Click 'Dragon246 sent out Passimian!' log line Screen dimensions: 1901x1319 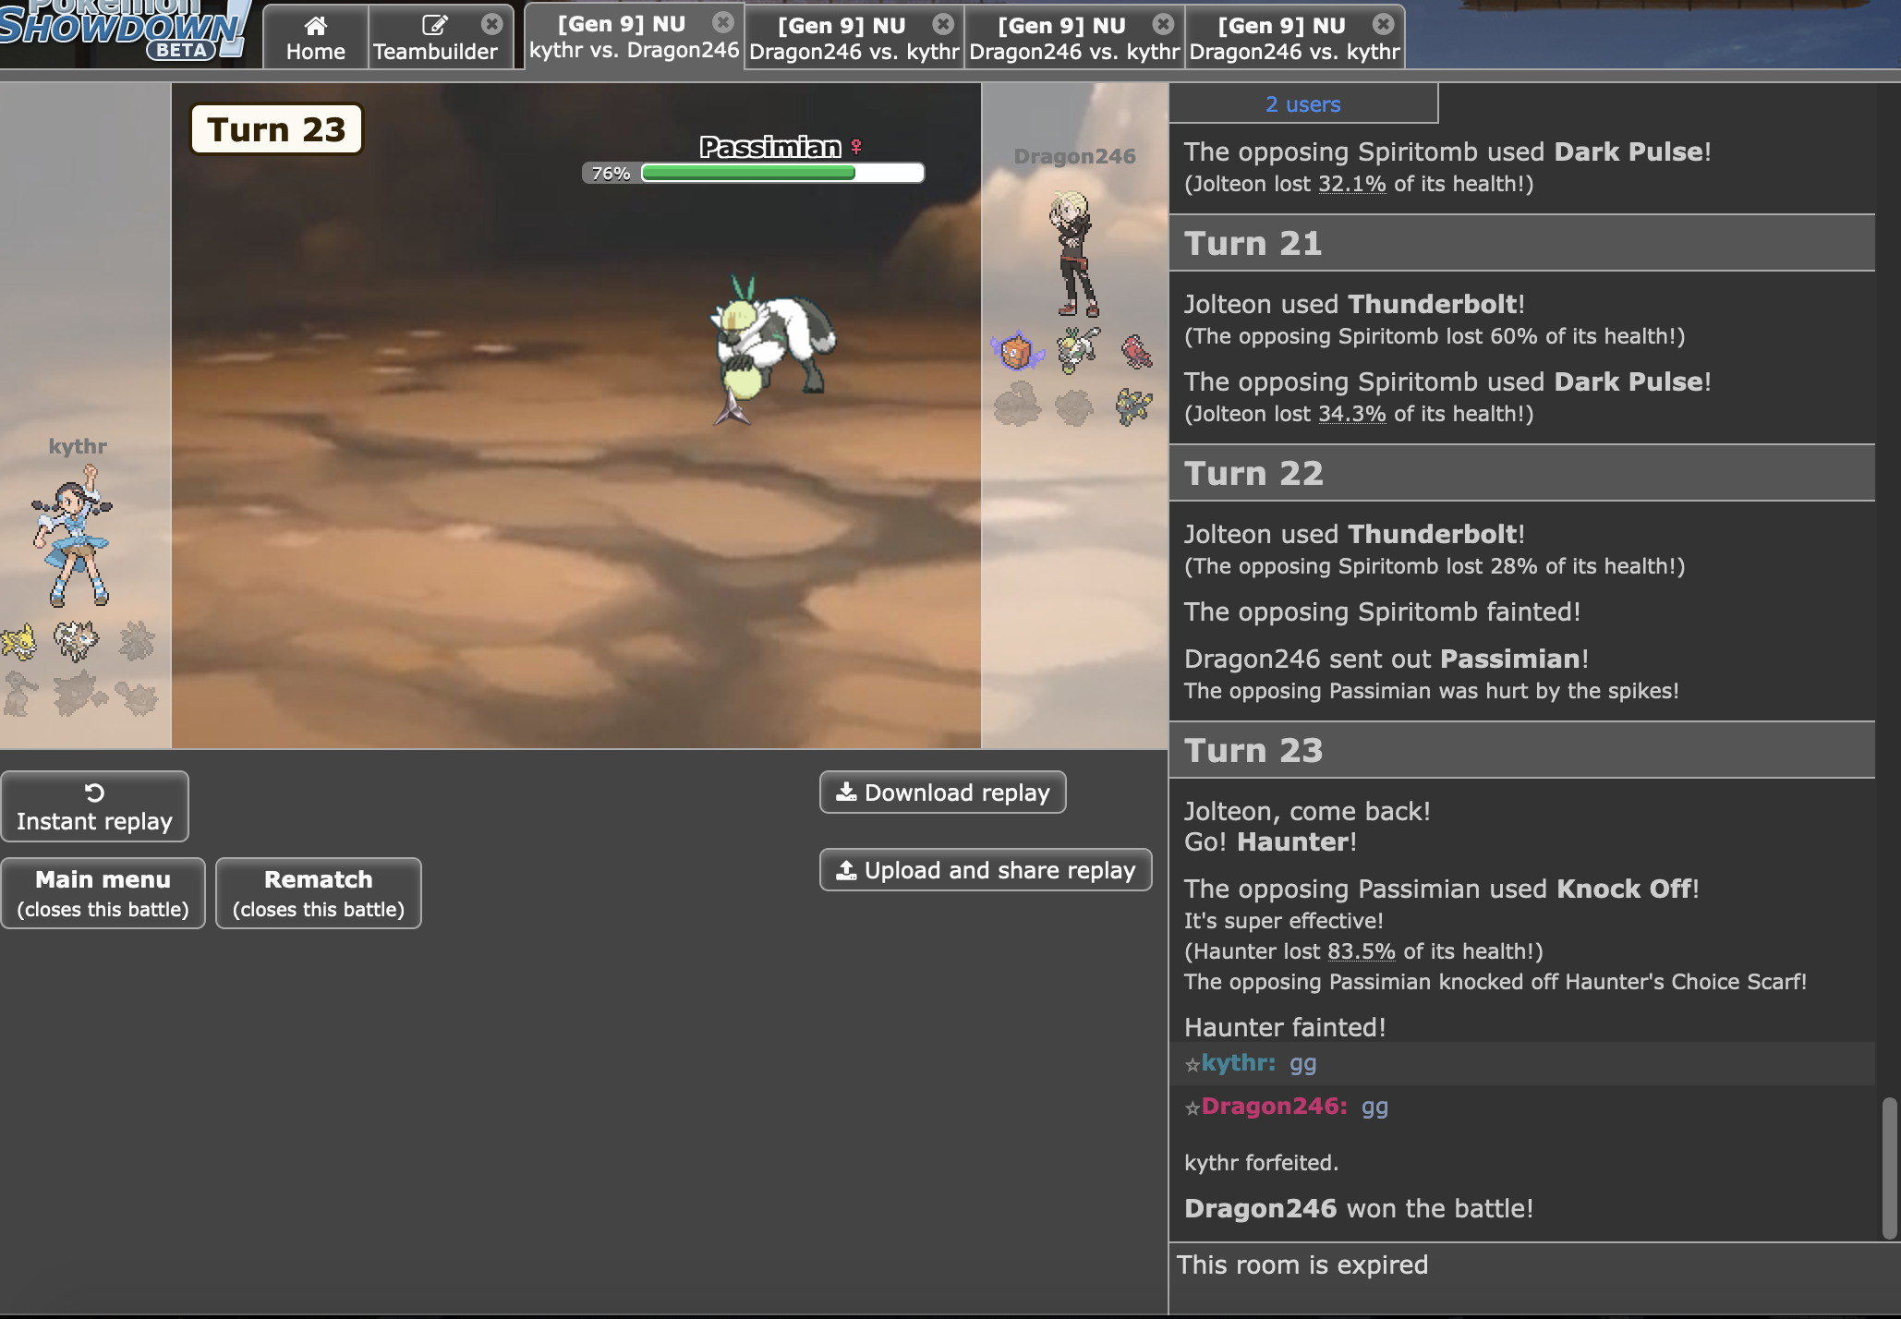coord(1386,659)
